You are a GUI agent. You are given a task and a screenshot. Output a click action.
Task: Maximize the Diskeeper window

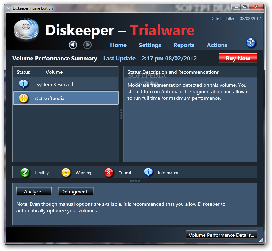click(244, 7)
